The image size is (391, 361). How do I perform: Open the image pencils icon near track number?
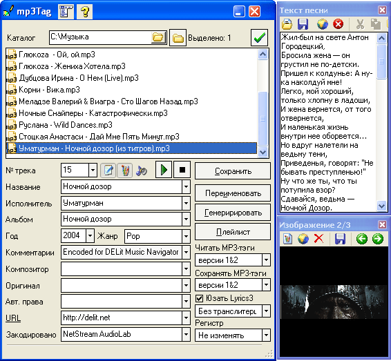tap(124, 170)
